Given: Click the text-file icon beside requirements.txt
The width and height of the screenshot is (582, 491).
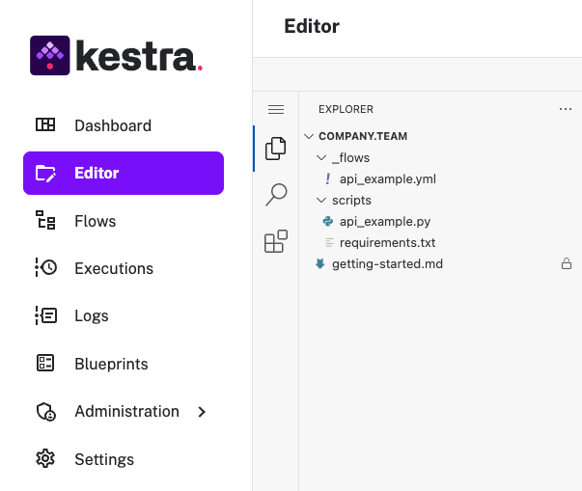Looking at the screenshot, I should (x=329, y=242).
